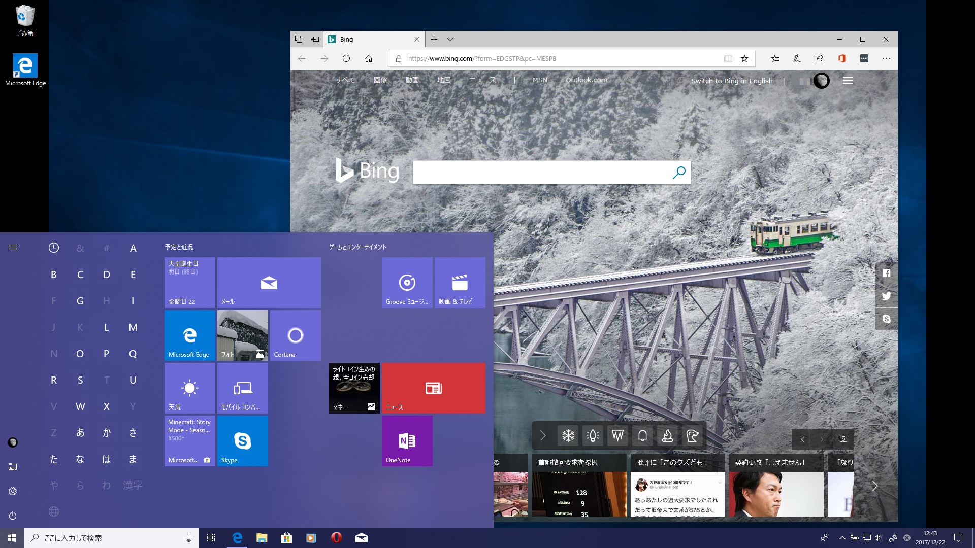
Task: Open news card 首都撤回要求を採択
Action: [579, 485]
